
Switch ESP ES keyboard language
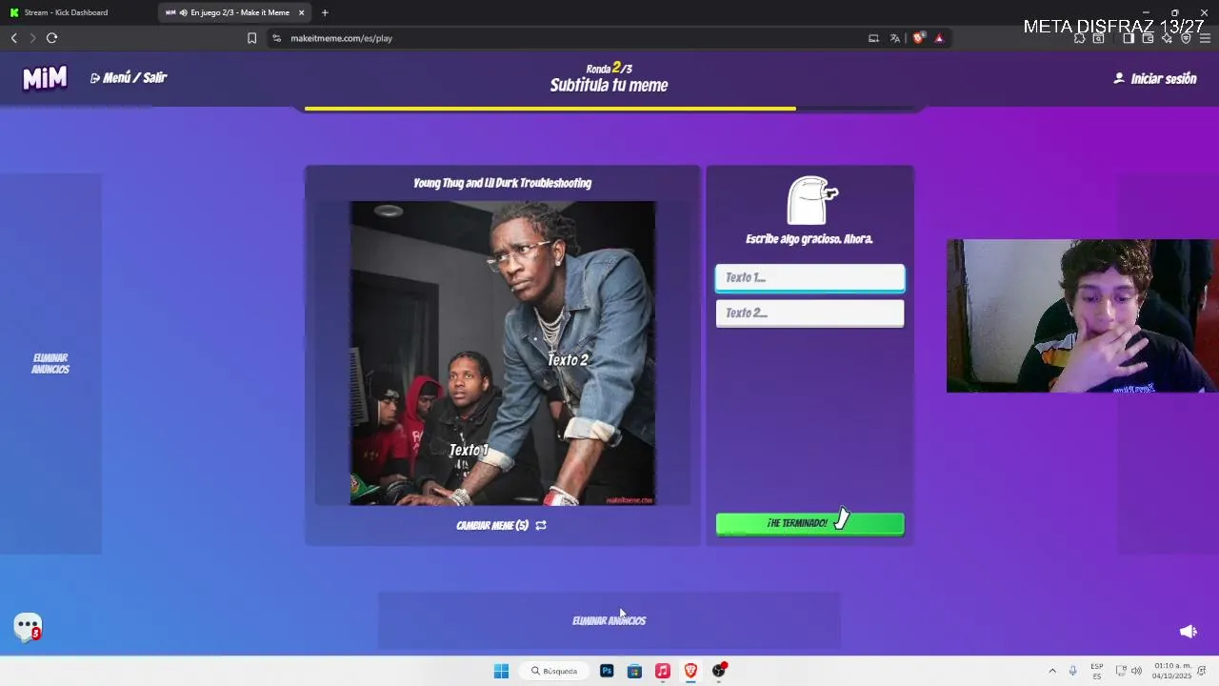(1097, 671)
